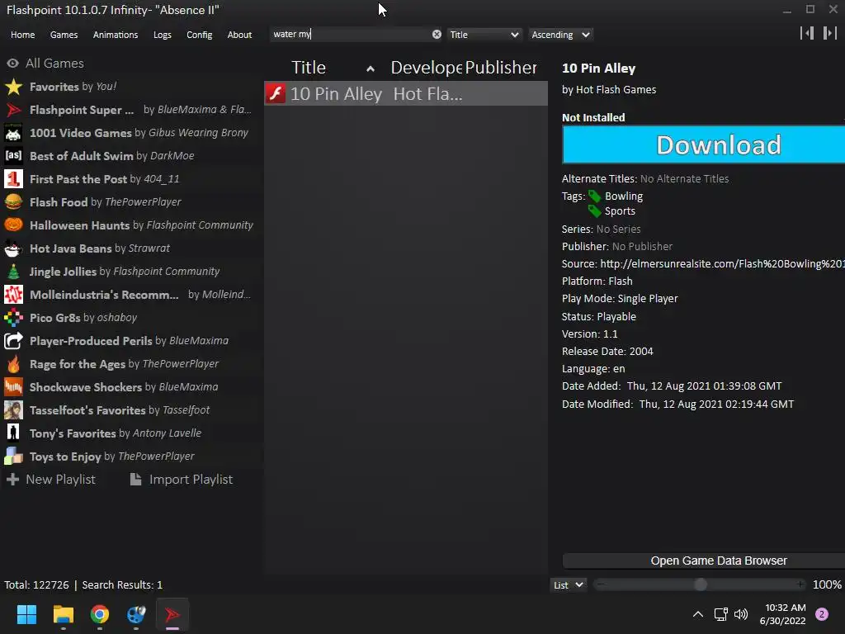Select the Bowling tag text
Viewport: 845px width, 634px height.
point(624,196)
